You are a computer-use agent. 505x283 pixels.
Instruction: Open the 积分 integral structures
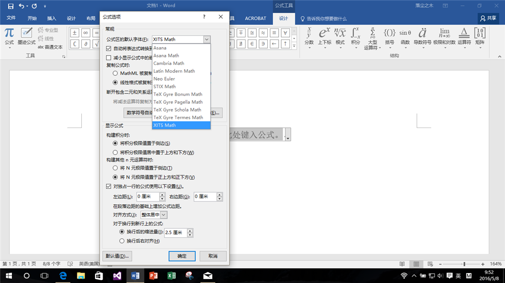(356, 37)
